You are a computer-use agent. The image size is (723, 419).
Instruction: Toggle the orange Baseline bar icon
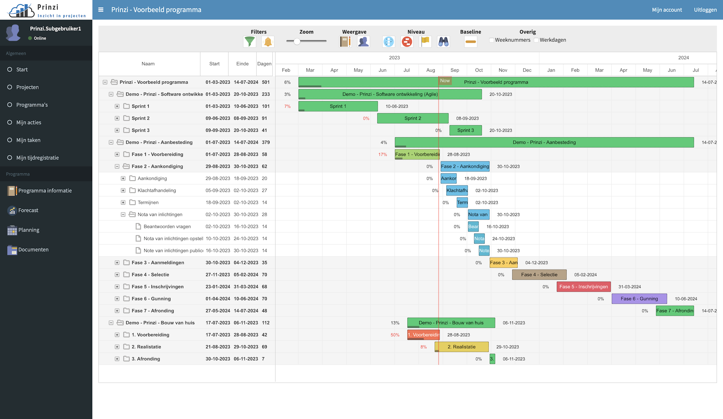[470, 41]
